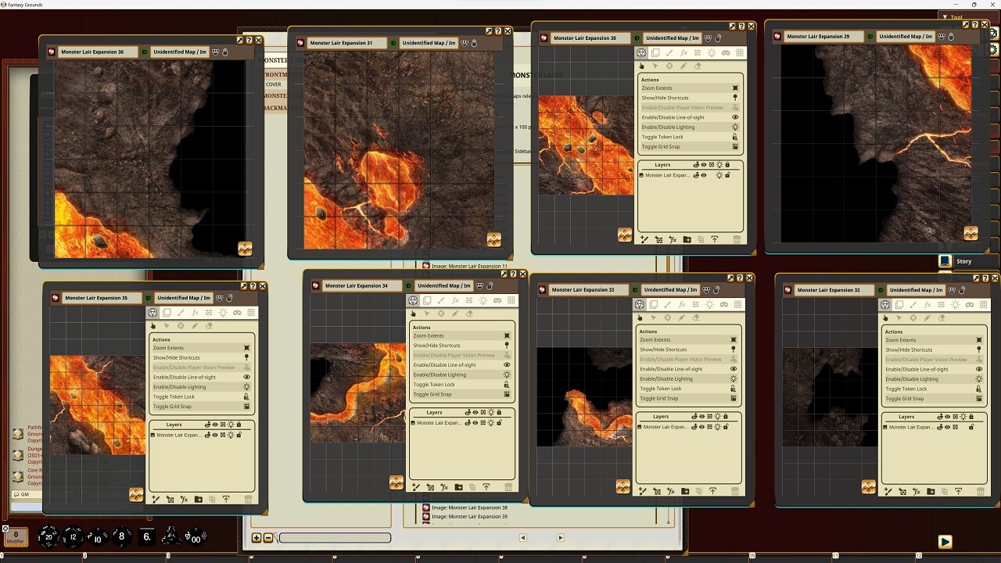Click the stacked layers icon on Expansion 33 toolbar
This screenshot has width=1001, height=563.
(654, 304)
